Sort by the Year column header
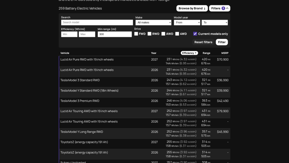 tap(154, 53)
